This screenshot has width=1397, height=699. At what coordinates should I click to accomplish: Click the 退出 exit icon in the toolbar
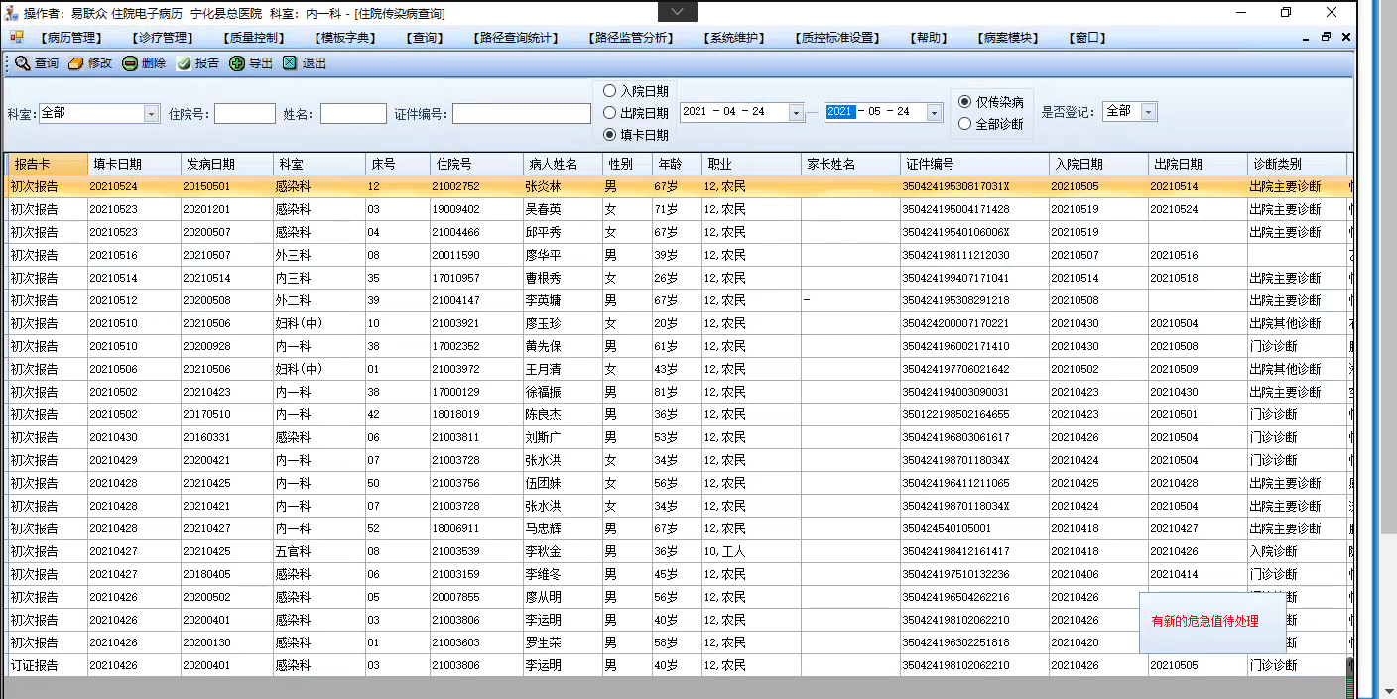pyautogui.click(x=290, y=63)
